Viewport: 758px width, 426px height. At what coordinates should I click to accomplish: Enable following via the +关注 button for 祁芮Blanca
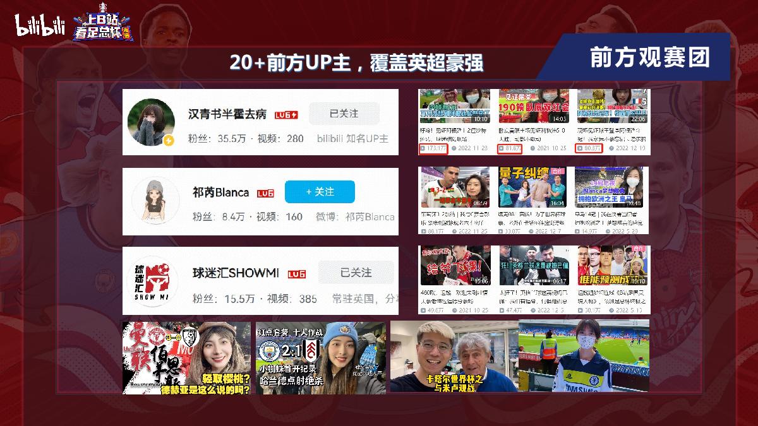pyautogui.click(x=320, y=192)
